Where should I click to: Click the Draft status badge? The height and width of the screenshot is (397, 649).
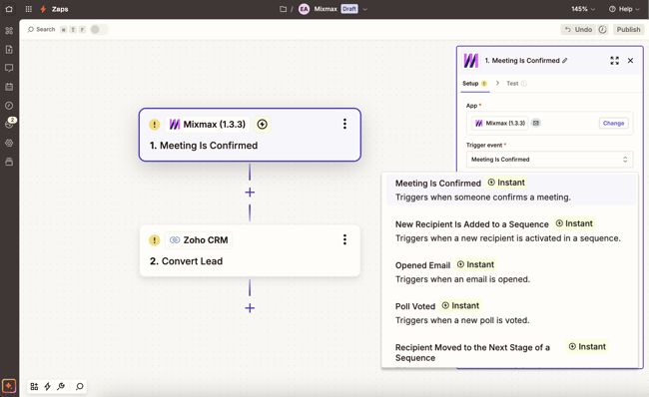tap(349, 9)
